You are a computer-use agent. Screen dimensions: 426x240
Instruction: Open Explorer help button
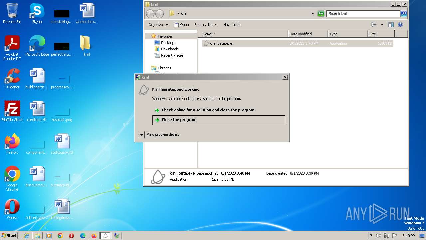coord(400,25)
